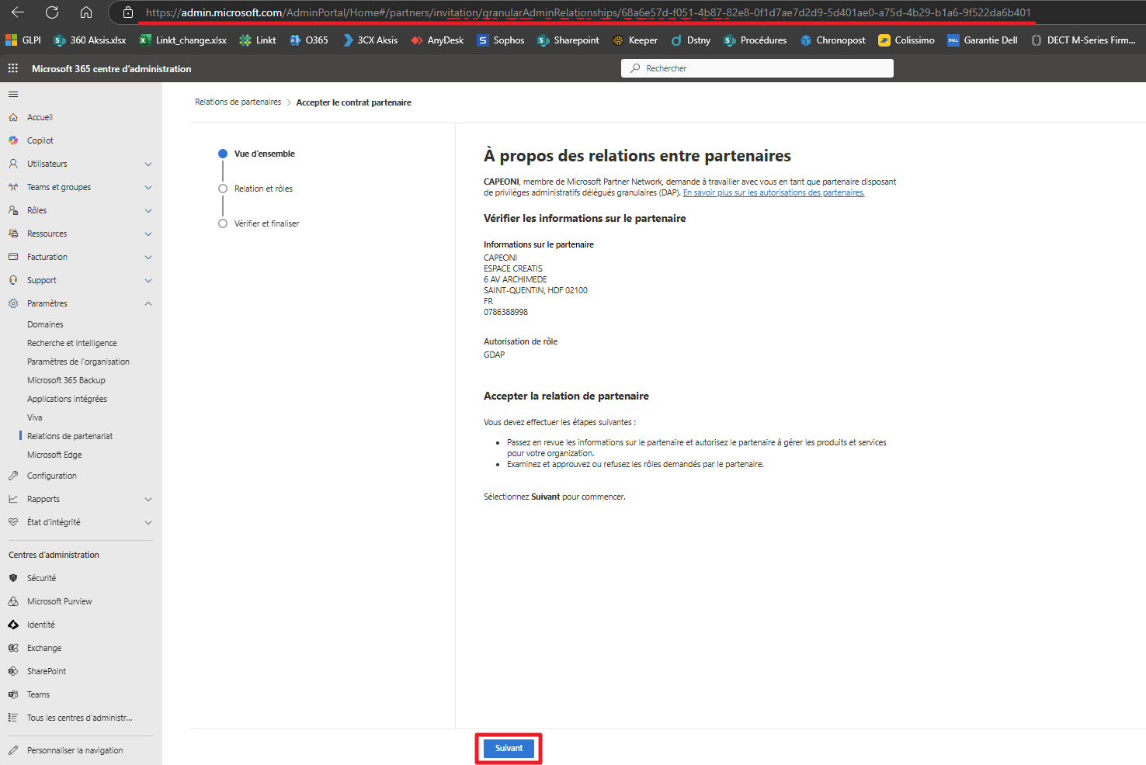Open Relations de partenariat
This screenshot has width=1146, height=765.
coord(70,436)
